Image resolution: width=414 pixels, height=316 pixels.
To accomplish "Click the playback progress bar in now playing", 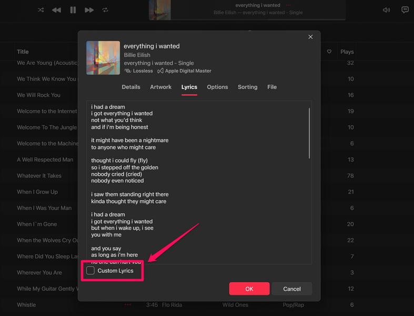I will pos(258,19).
